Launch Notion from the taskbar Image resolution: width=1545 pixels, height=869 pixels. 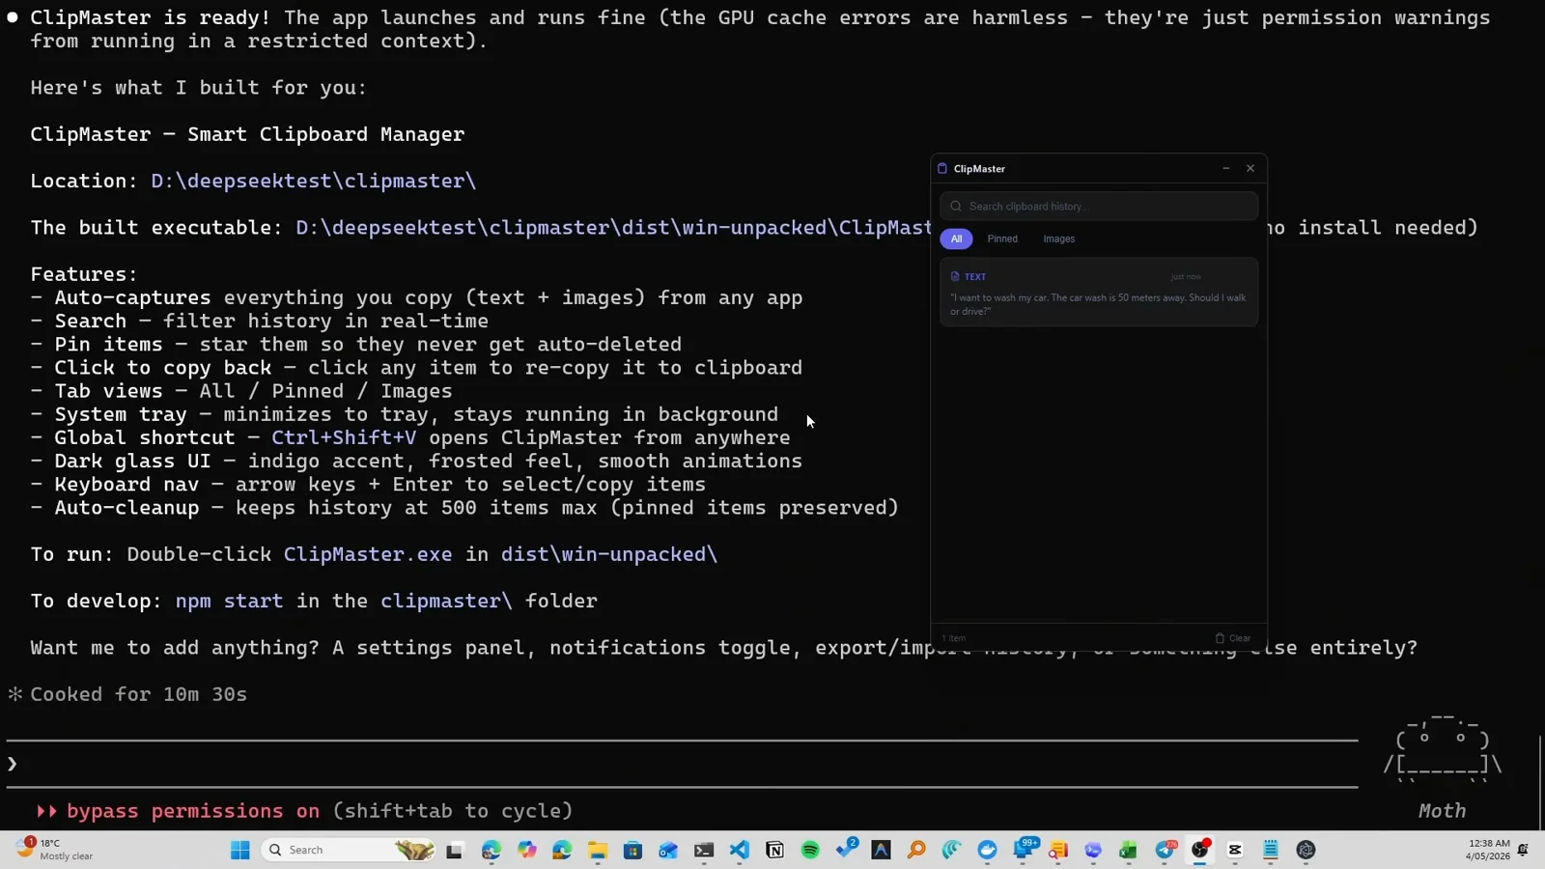(774, 850)
